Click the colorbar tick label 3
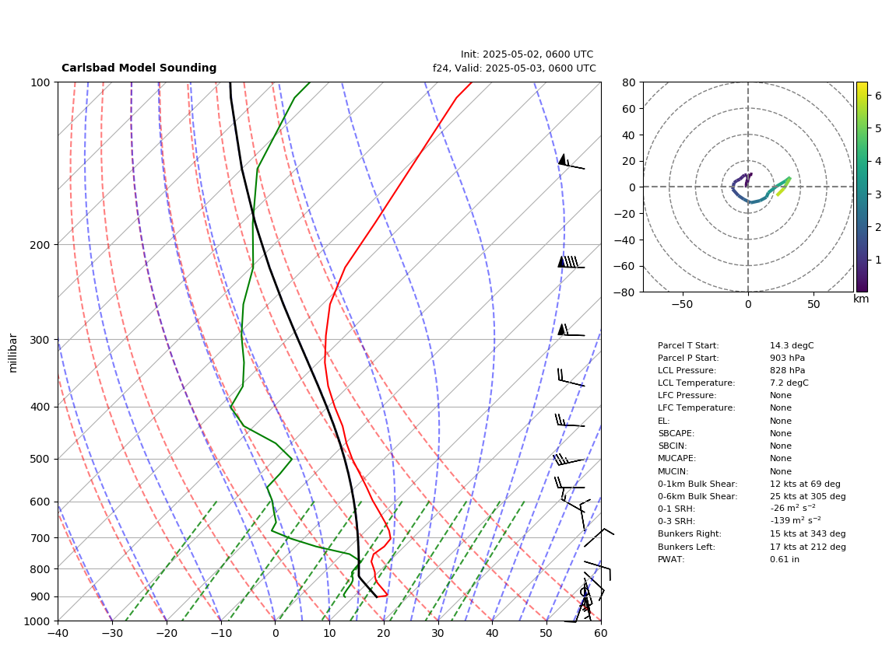 point(878,194)
